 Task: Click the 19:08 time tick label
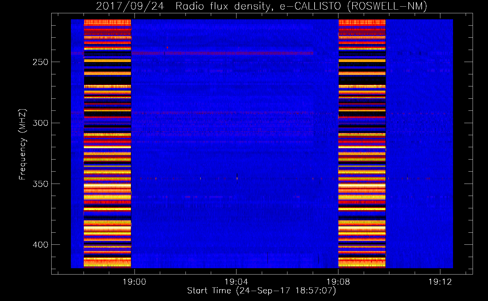338,282
